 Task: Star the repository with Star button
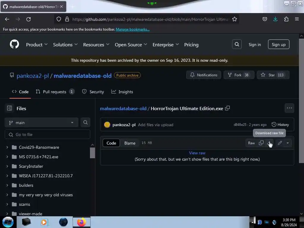[x=273, y=75]
